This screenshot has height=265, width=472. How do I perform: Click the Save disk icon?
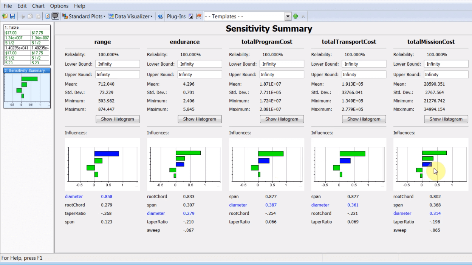[x=12, y=16]
